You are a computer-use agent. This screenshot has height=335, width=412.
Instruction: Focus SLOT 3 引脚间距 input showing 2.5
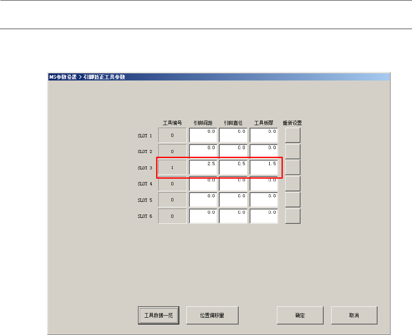203,167
